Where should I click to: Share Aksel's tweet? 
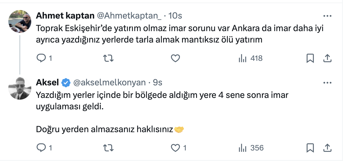tap(327, 148)
